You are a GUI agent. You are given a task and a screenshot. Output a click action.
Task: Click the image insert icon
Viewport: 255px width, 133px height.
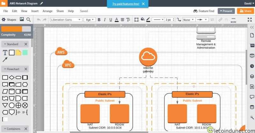click(22, 19)
